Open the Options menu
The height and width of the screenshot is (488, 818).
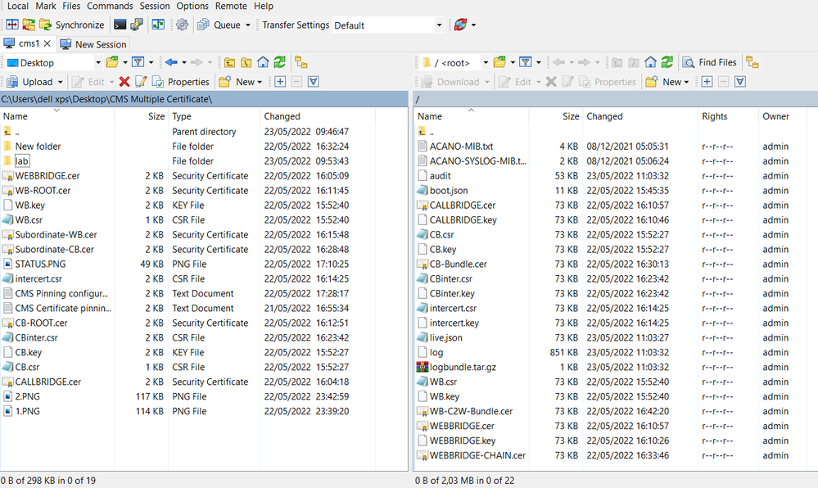192,7
